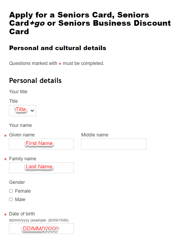
Task: Click the "Personal and cultural details" heading
Action: [x=58, y=48]
